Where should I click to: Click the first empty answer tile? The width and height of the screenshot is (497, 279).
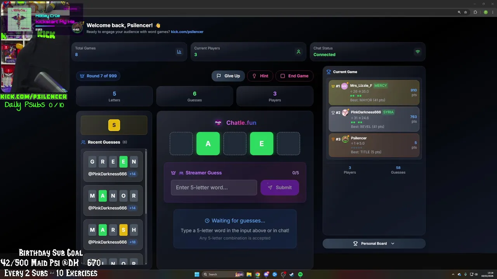point(181,143)
